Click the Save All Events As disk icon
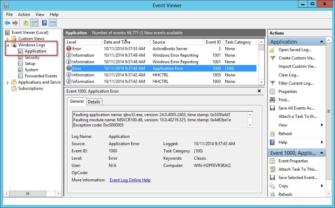This screenshot has width=335, height=208. pos(273,108)
